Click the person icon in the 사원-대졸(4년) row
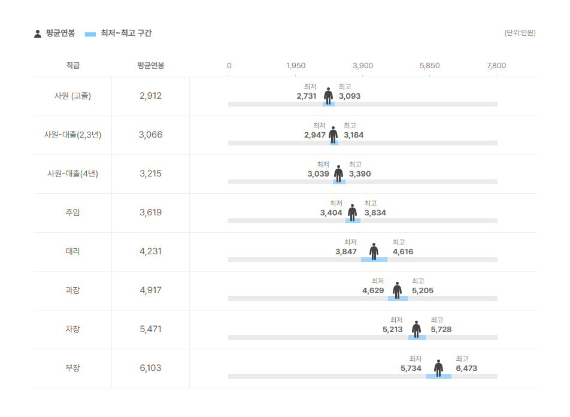Screen dimensions: 570x417 (338, 174)
